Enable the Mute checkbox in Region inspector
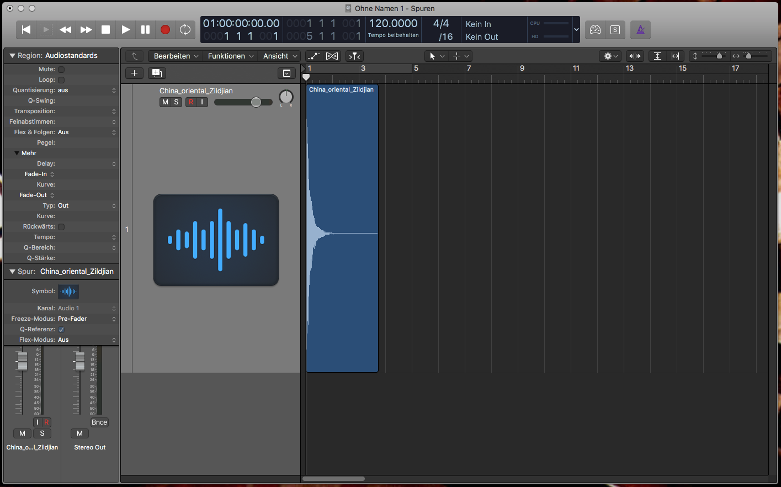 61,70
